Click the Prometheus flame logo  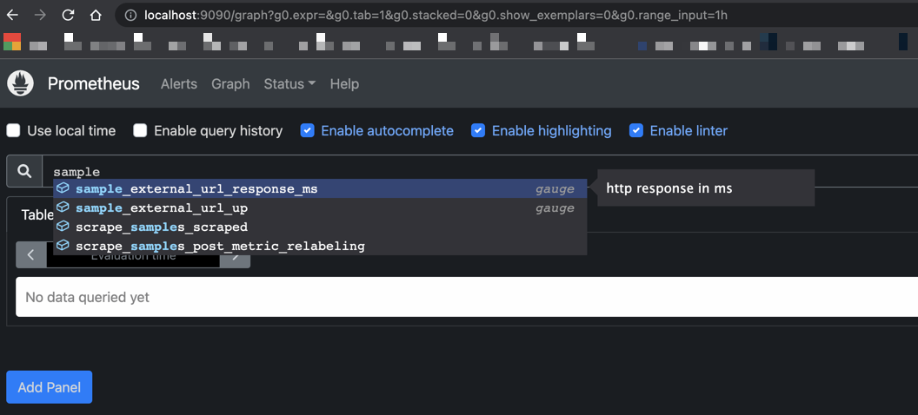pyautogui.click(x=21, y=83)
